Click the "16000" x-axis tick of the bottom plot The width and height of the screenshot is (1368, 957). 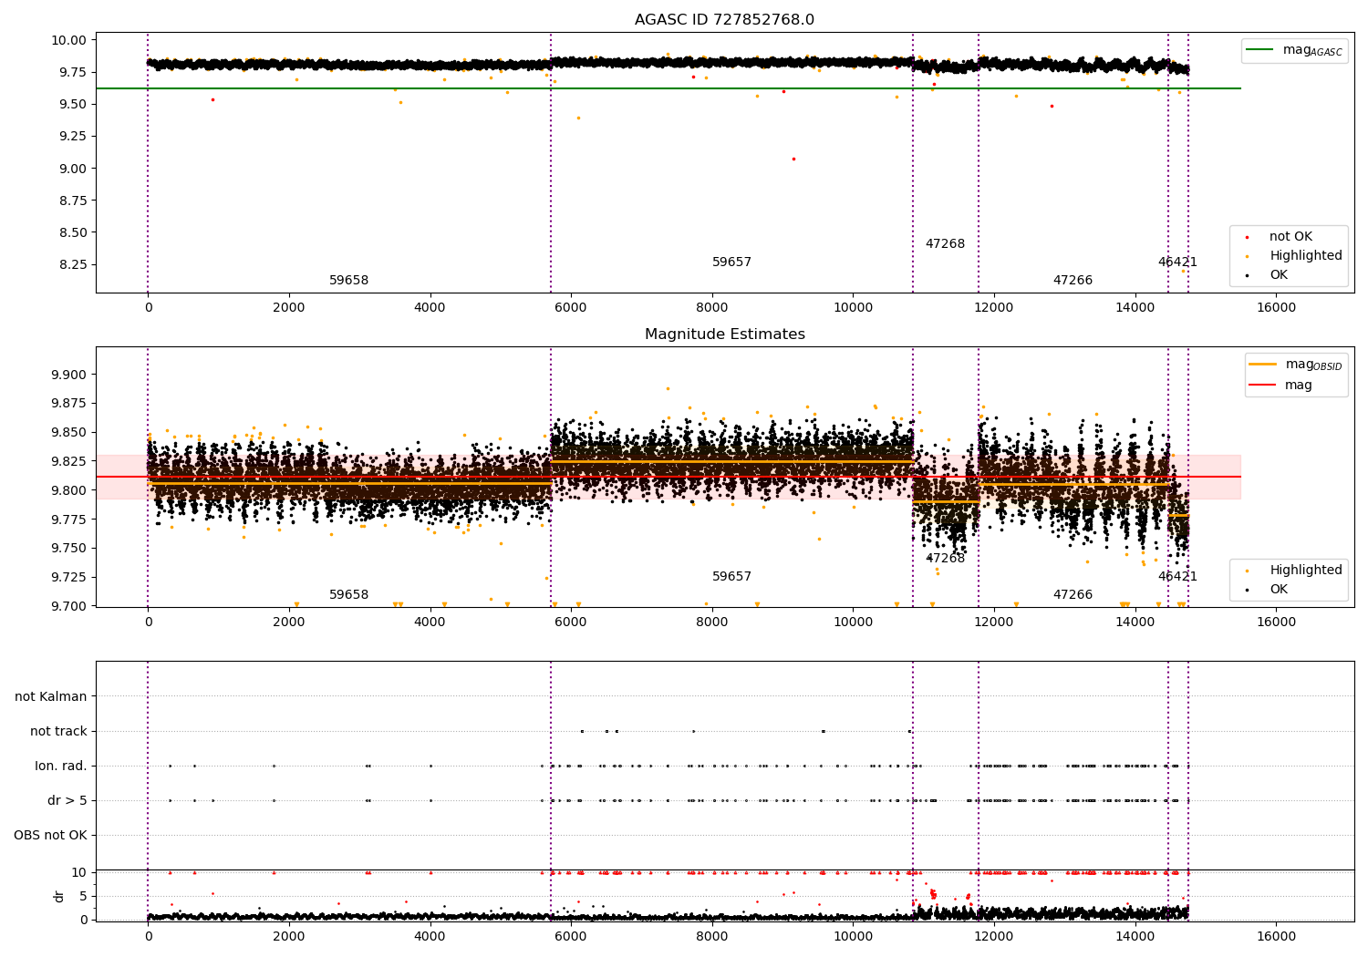pyautogui.click(x=1276, y=937)
